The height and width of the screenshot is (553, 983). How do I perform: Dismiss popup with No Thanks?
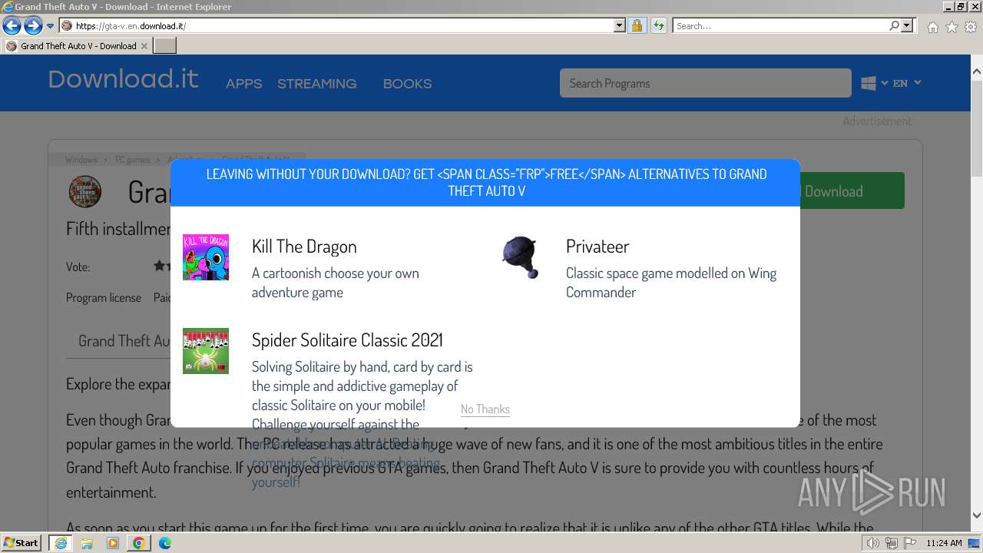pos(485,409)
